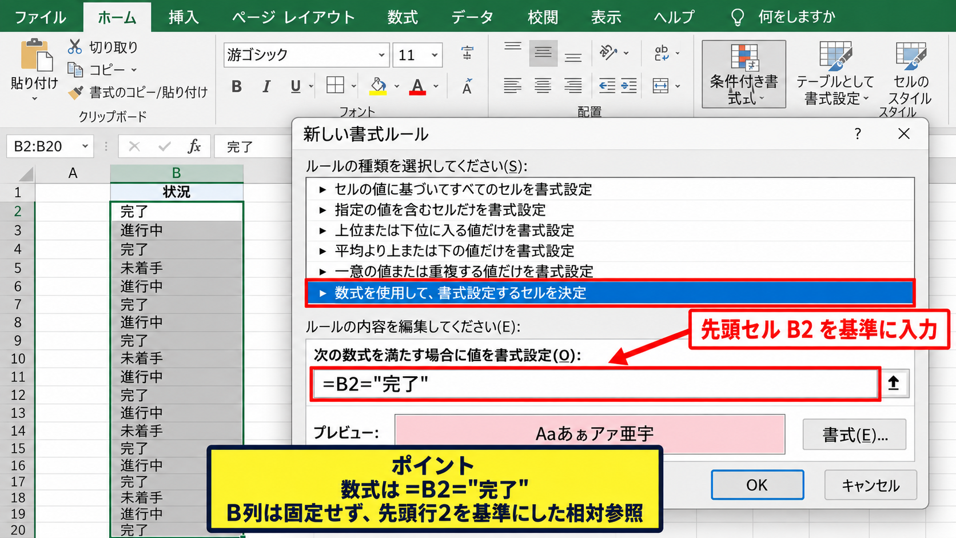Decrease indent
This screenshot has height=538, width=956.
pyautogui.click(x=607, y=86)
